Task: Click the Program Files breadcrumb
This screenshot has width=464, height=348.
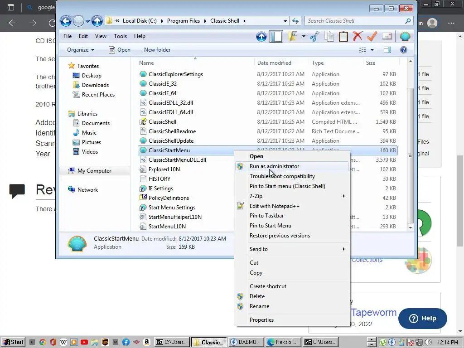Action: click(x=183, y=21)
